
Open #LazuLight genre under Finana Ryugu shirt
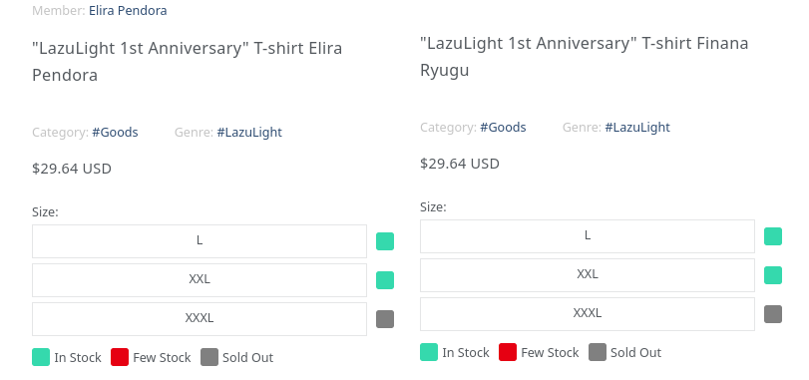click(x=637, y=128)
